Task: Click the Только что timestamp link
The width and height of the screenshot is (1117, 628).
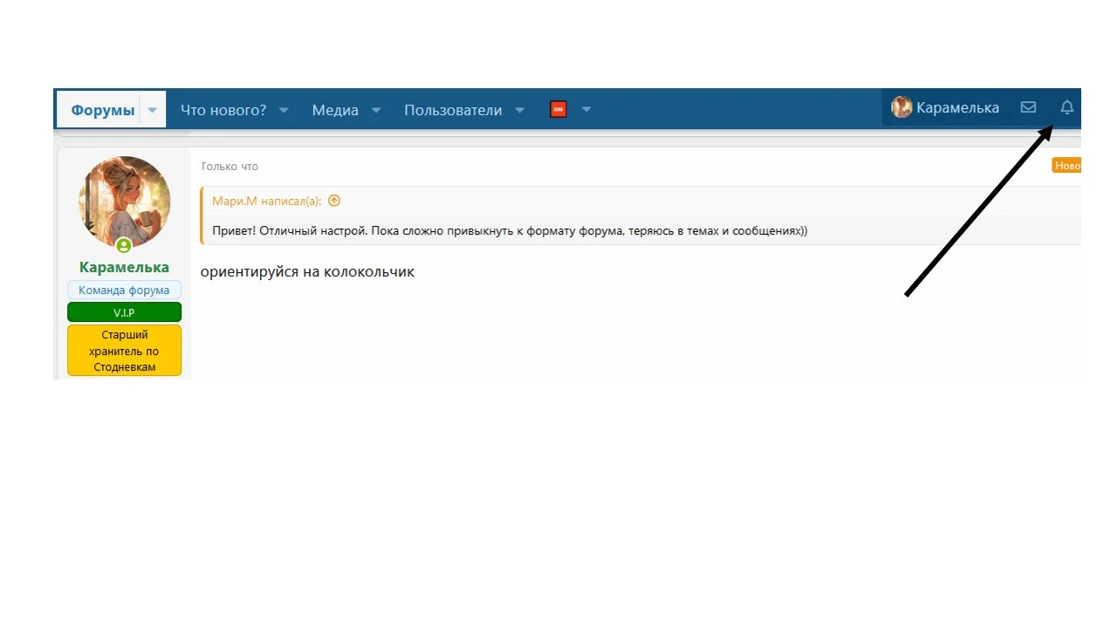Action: click(x=230, y=166)
